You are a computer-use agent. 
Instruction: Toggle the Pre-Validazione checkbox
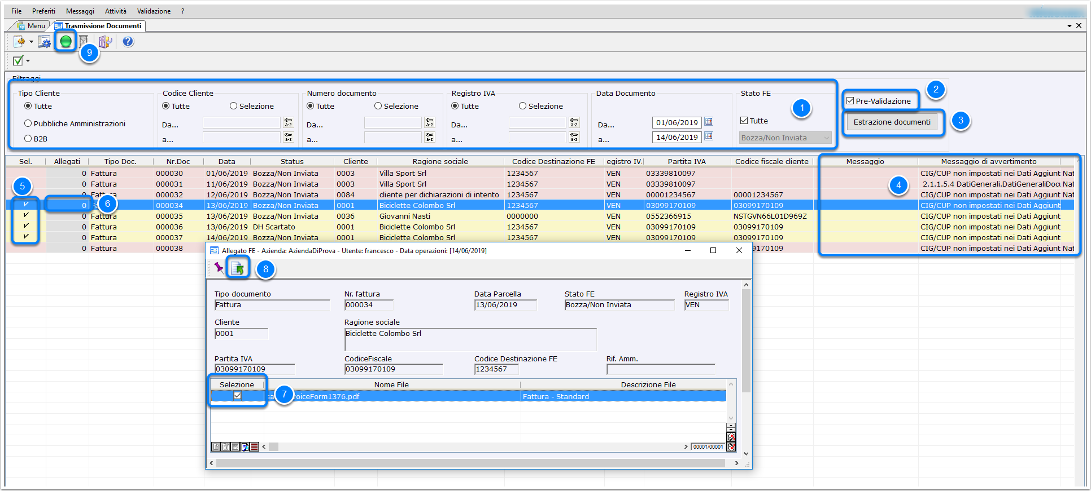click(850, 101)
